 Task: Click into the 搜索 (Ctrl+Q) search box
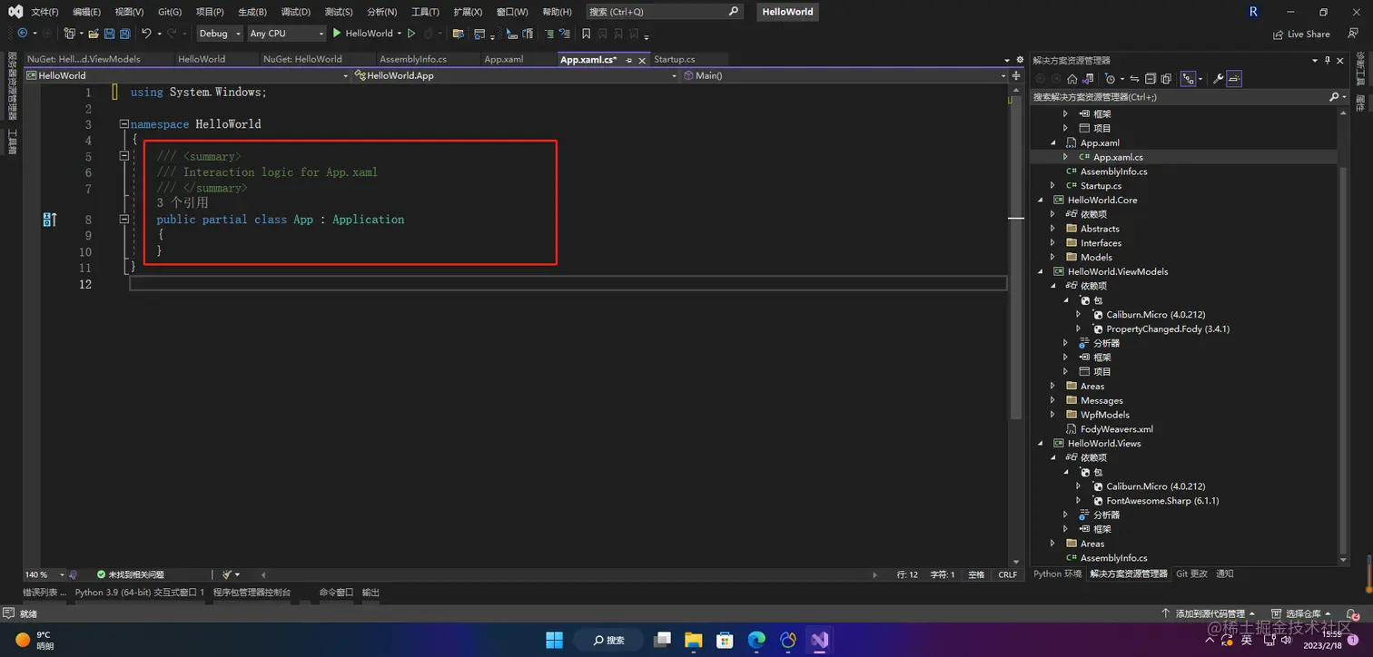665,12
